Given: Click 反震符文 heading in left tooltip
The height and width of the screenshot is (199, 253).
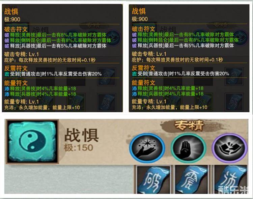Looking at the screenshot, I should [x=16, y=68].
